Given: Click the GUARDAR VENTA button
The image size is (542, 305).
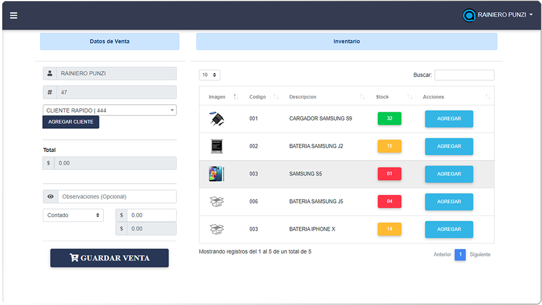Looking at the screenshot, I should coord(109,258).
